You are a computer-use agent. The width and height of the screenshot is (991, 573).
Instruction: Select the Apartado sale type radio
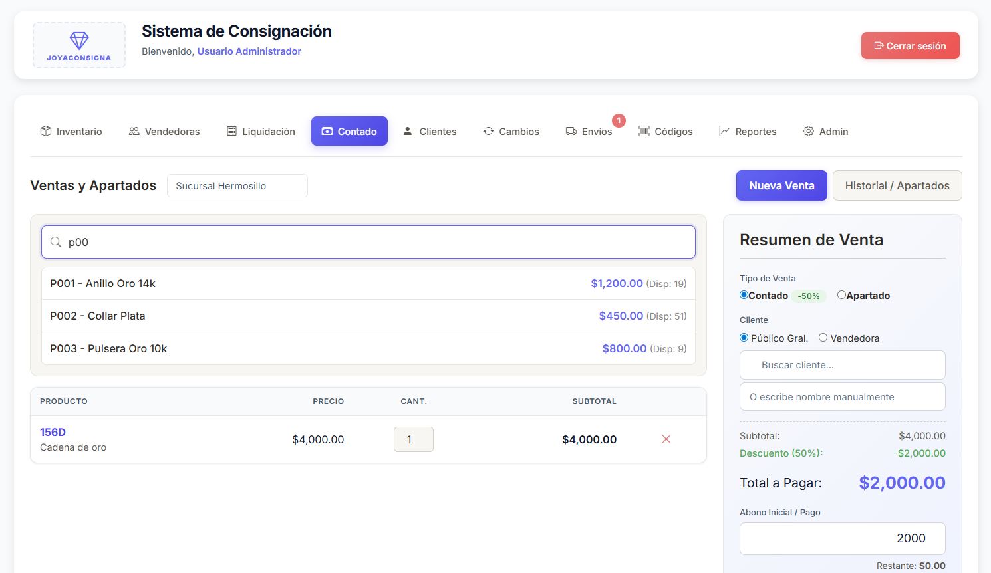tap(841, 295)
